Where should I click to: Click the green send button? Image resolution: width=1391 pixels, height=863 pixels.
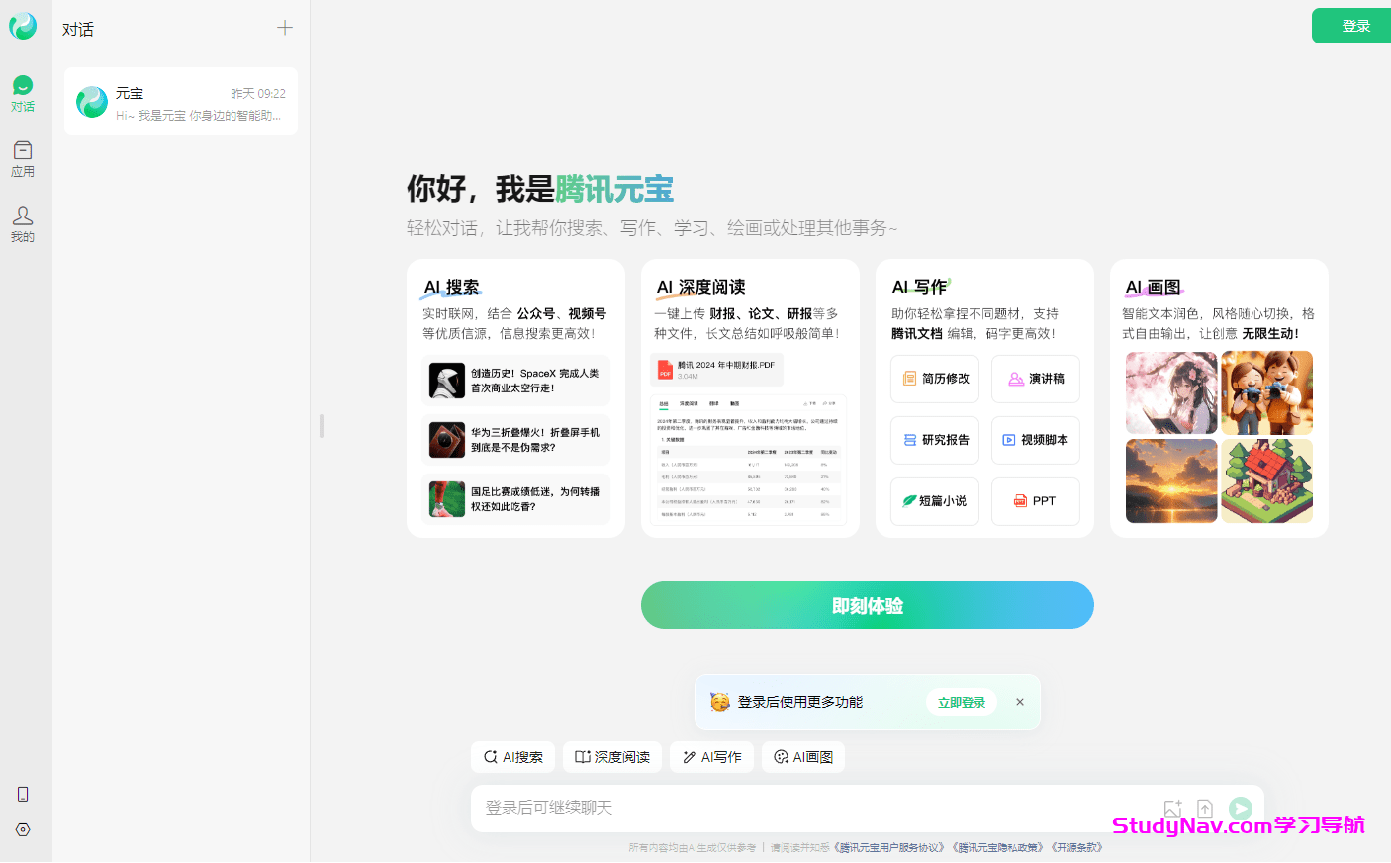(x=1241, y=809)
